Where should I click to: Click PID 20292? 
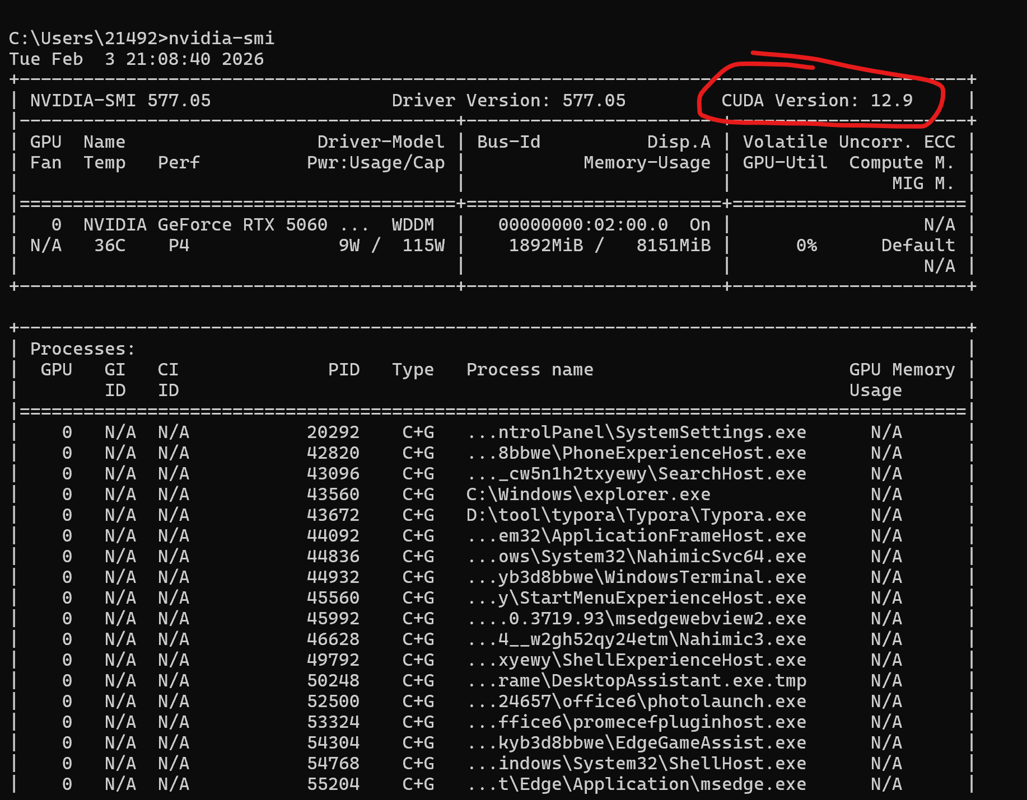point(333,432)
